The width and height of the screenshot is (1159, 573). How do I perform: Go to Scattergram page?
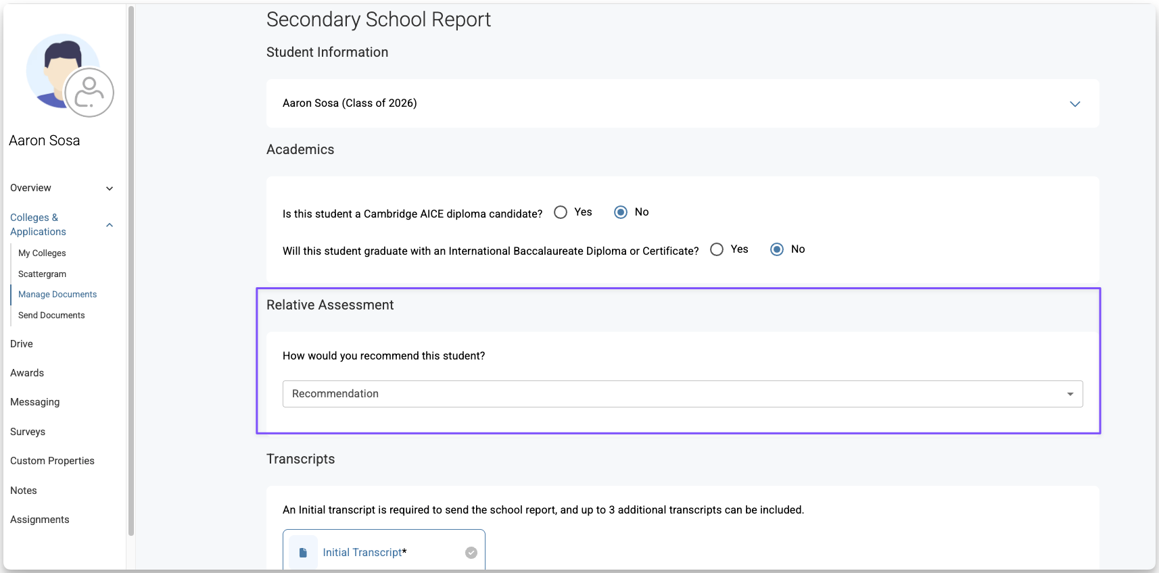(x=42, y=274)
